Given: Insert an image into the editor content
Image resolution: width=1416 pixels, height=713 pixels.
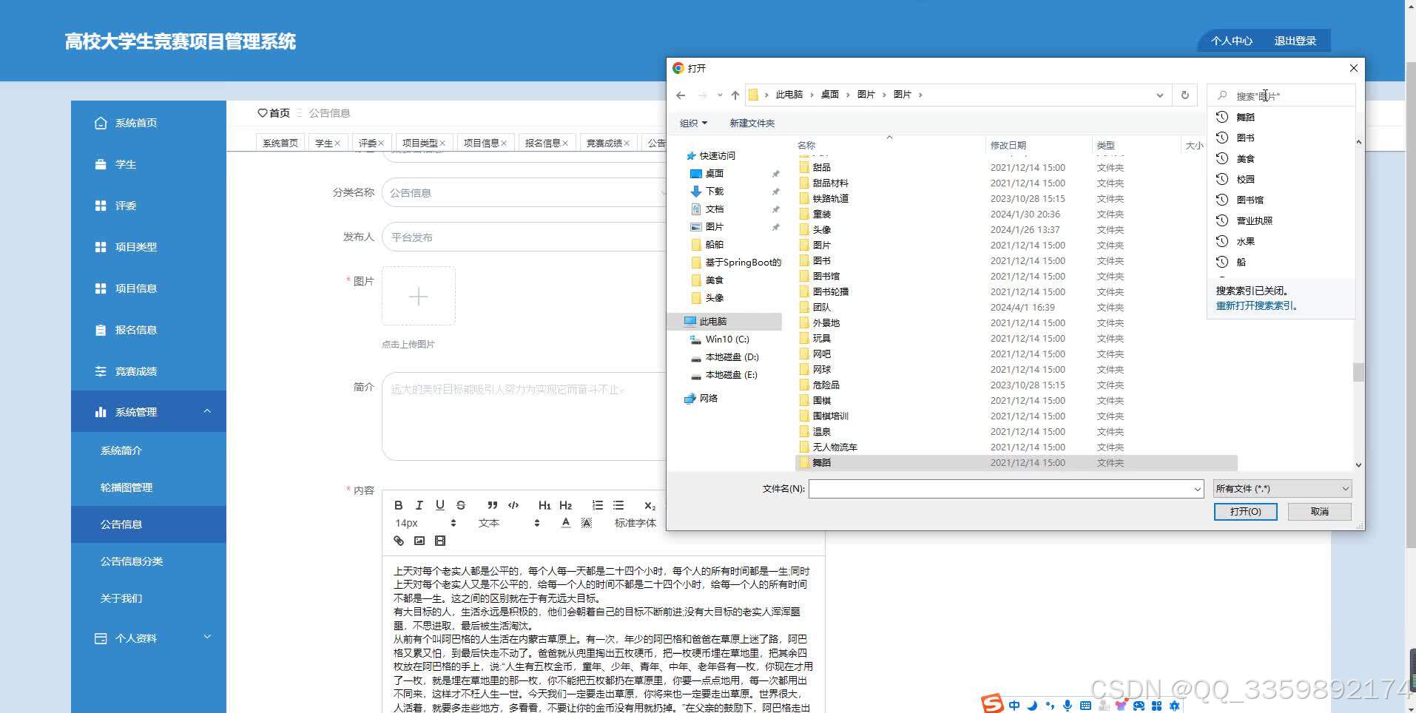Looking at the screenshot, I should pos(419,541).
